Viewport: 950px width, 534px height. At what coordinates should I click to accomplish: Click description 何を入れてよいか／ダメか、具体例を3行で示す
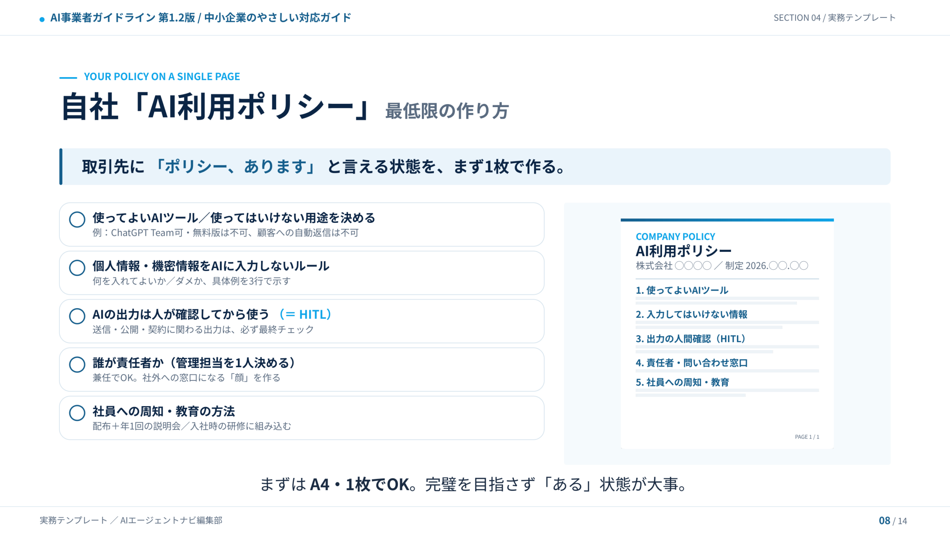coord(191,281)
